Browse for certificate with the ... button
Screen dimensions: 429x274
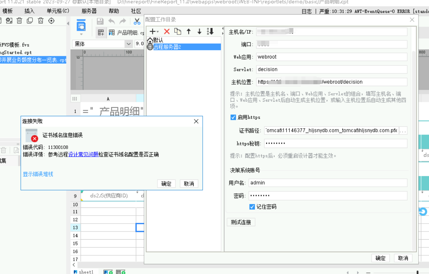pyautogui.click(x=403, y=131)
